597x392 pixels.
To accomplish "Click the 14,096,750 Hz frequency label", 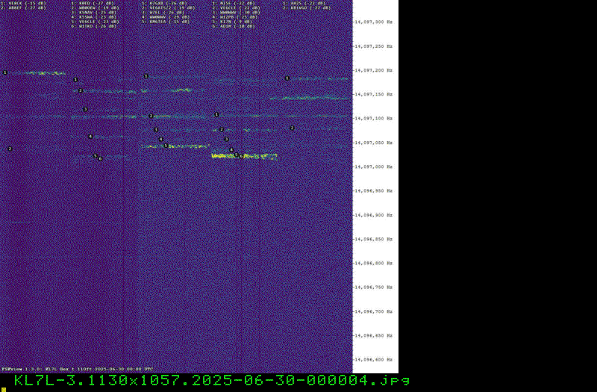I will pos(374,287).
